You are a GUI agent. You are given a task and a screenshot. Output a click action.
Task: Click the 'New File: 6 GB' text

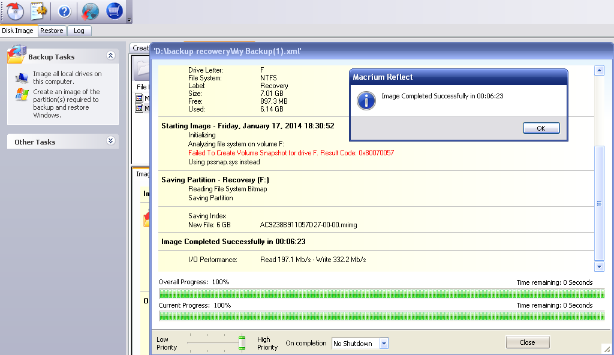[x=209, y=225]
